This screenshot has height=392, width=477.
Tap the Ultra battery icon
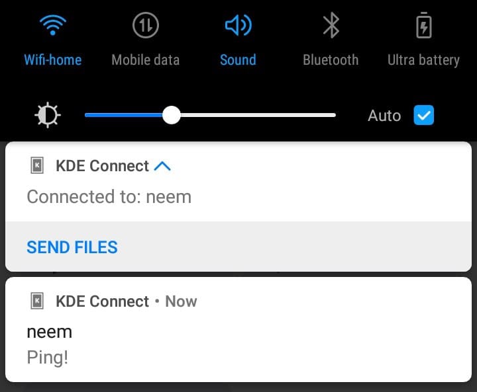424,25
